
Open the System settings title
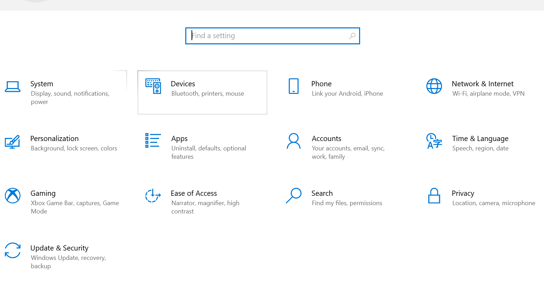point(42,84)
